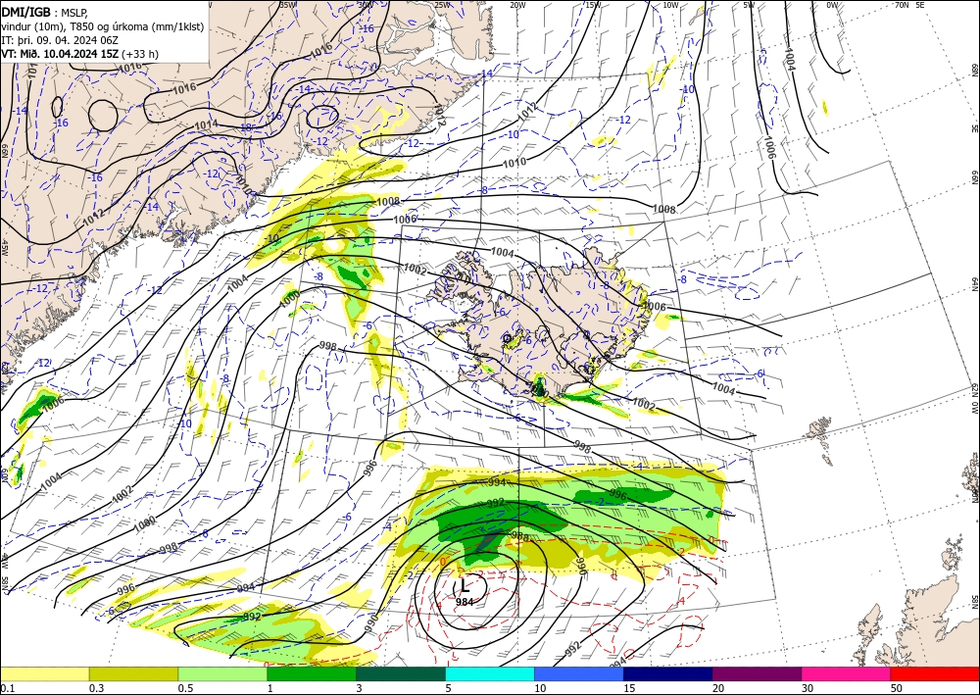The height and width of the screenshot is (695, 980).
Task: Click the '20' legend scale value
Action: (718, 688)
